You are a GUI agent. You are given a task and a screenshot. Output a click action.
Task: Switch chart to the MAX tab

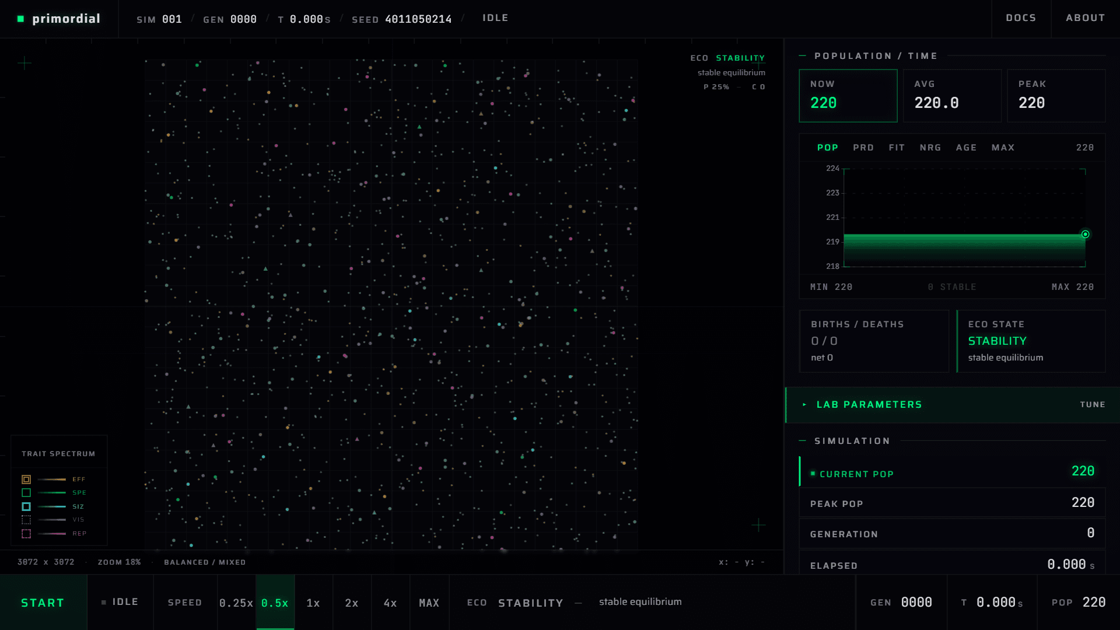[1003, 148]
